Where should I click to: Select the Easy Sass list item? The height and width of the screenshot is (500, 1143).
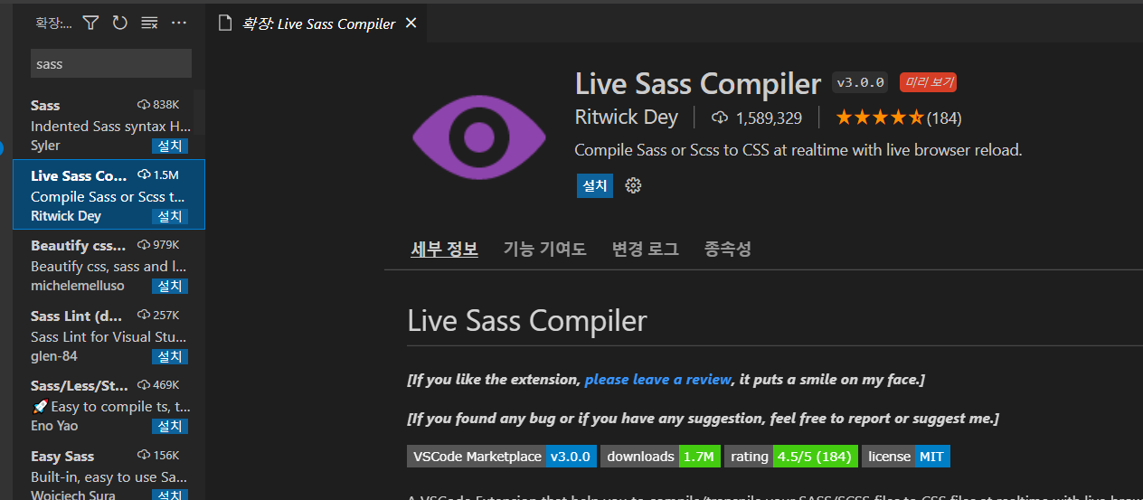pyautogui.click(x=109, y=470)
